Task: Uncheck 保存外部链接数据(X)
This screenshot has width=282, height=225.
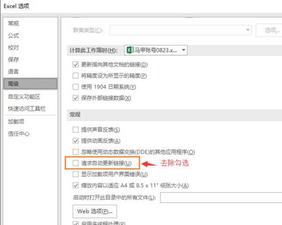Action: (x=76, y=98)
